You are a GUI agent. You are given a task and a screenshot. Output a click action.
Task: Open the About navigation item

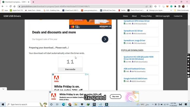coord(134,16)
